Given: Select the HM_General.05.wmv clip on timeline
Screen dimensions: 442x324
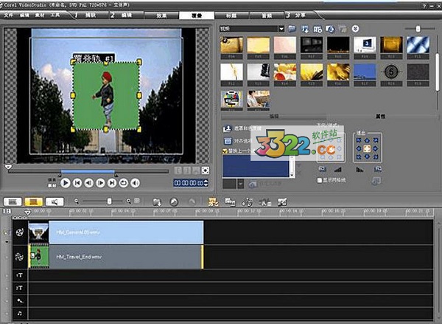Looking at the screenshot, I should [x=125, y=232].
